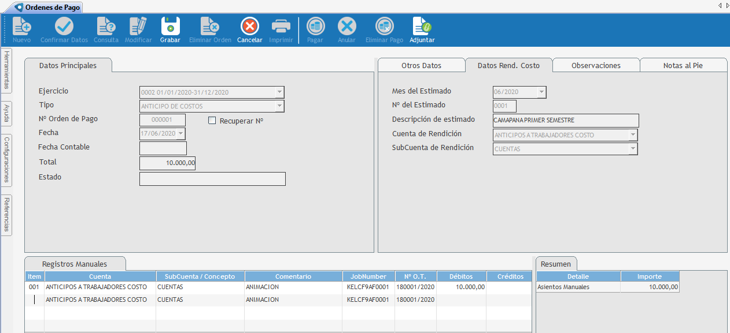730x333 pixels.
Task: Switch to the Otros Datos tab
Action: (421, 65)
